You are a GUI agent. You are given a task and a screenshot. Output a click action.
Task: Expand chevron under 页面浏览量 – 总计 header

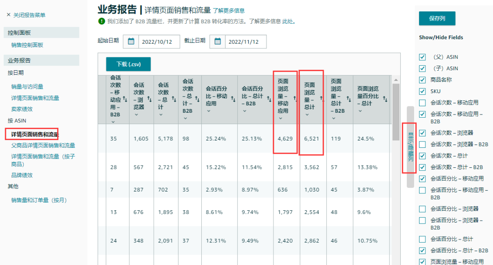[x=307, y=114]
